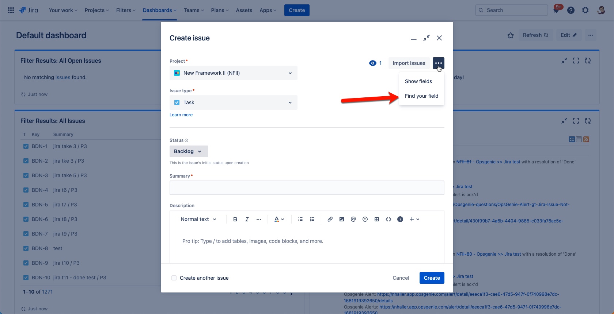Insert a code snippet
The height and width of the screenshot is (314, 614).
389,219
